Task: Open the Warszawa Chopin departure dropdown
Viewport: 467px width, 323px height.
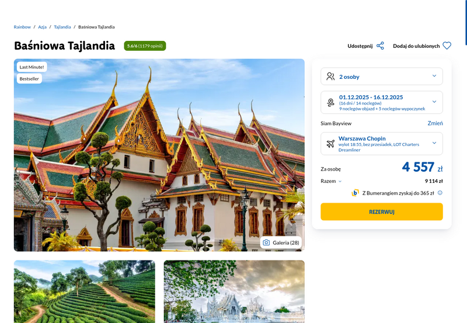Action: (x=382, y=144)
